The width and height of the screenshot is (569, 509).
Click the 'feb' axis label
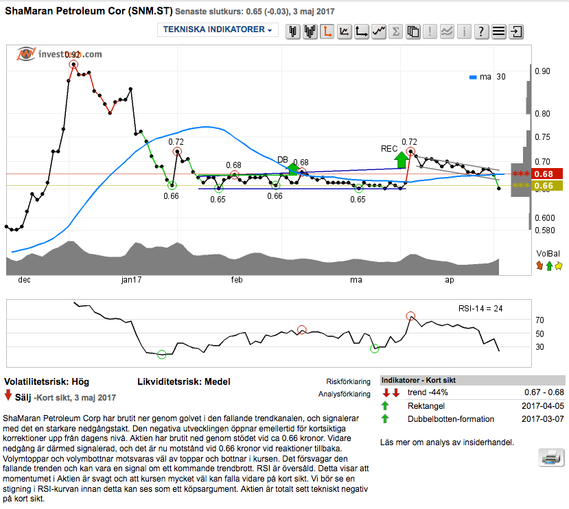[x=237, y=280]
